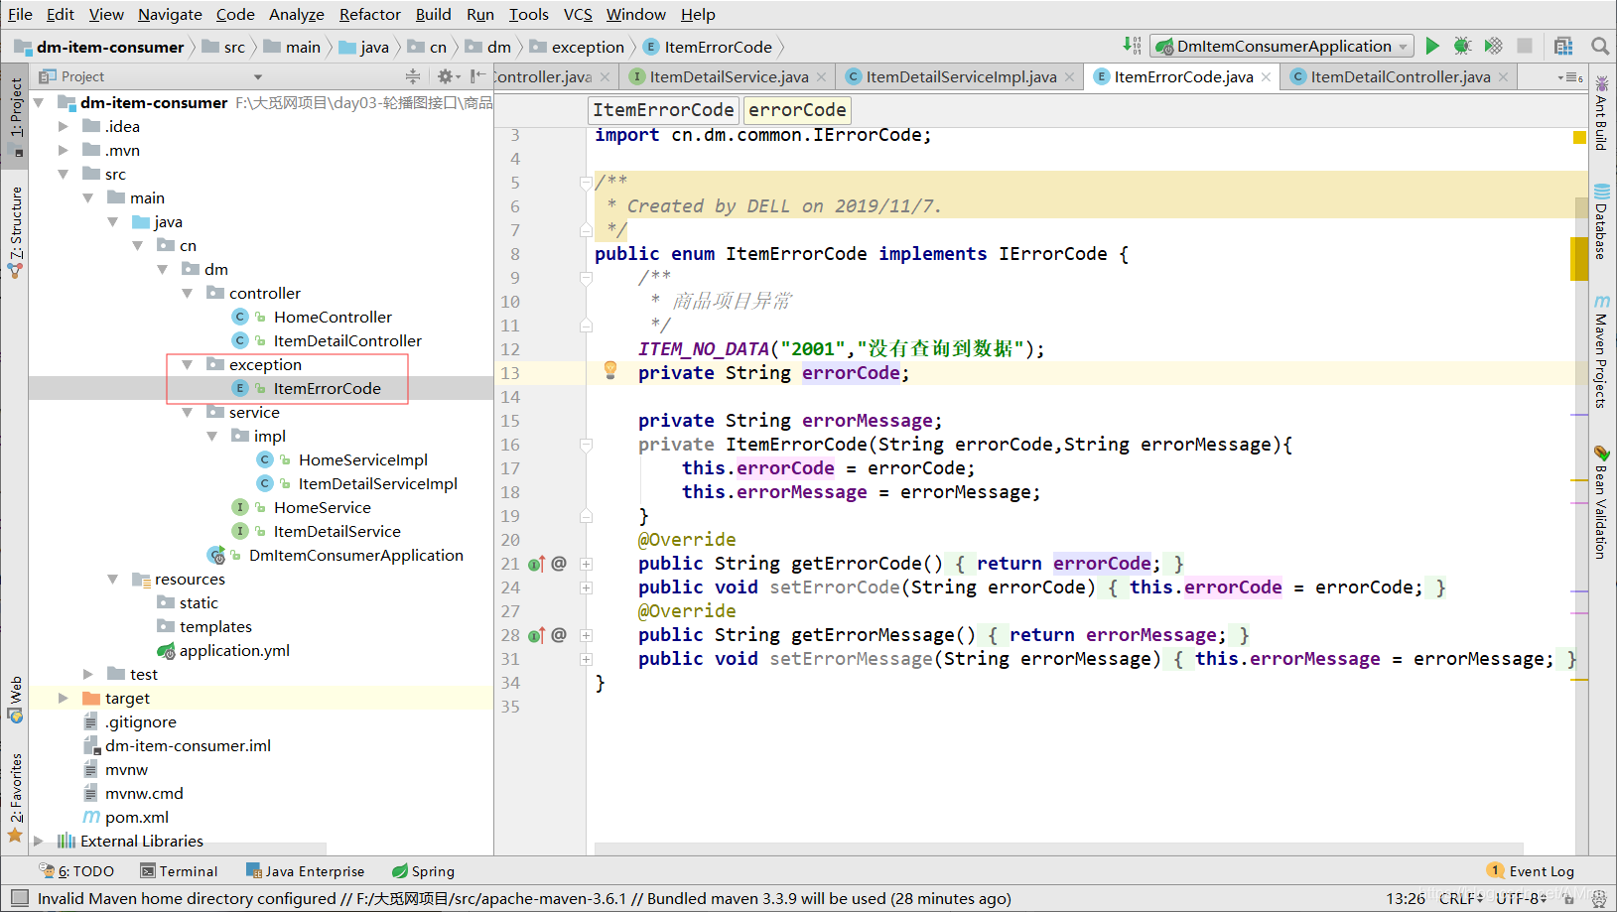Open the Refactor menu
This screenshot has width=1617, height=912.
[369, 14]
